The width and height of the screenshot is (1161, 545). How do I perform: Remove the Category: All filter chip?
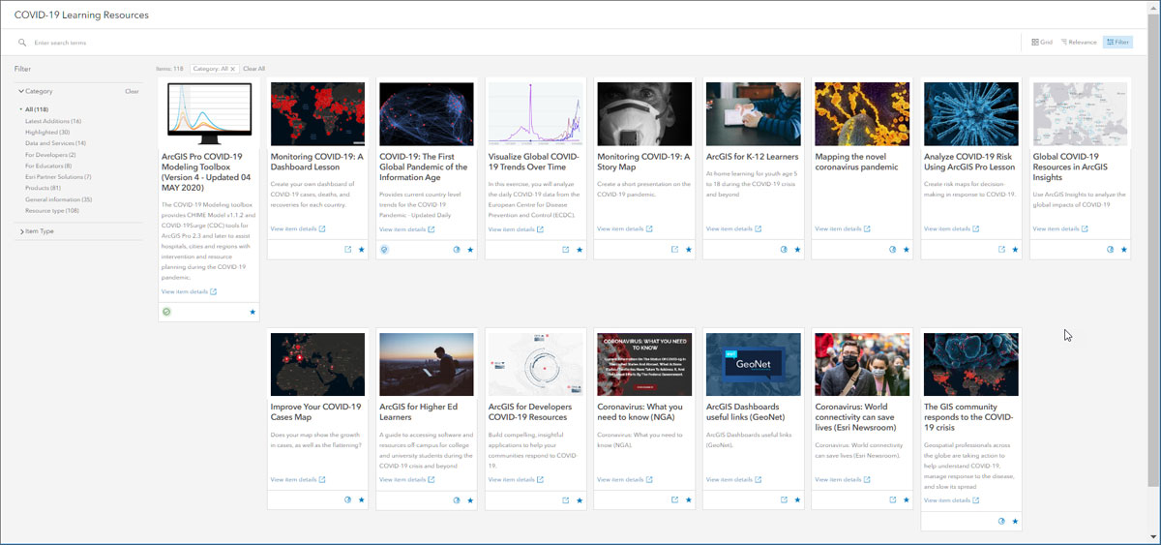pos(232,69)
